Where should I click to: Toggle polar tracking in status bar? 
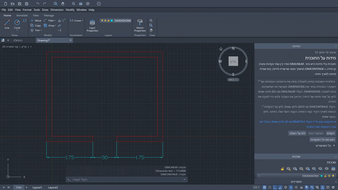coord(280,187)
